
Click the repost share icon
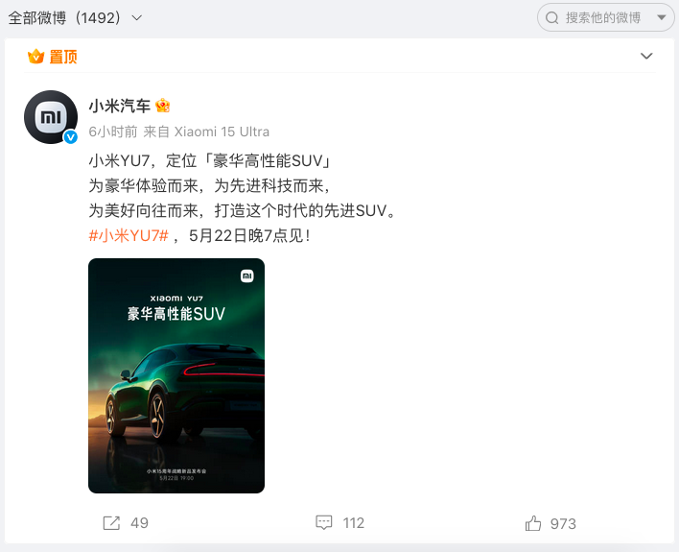pos(111,523)
